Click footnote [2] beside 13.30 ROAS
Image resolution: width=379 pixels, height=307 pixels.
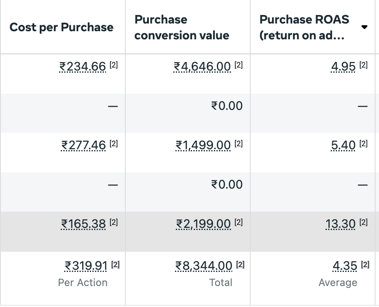[x=363, y=222]
